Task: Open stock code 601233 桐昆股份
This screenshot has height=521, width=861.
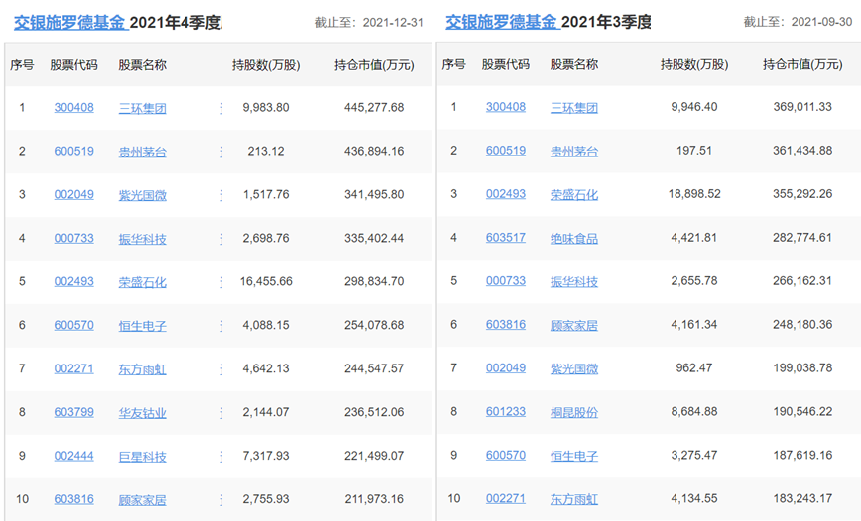Action: (506, 411)
